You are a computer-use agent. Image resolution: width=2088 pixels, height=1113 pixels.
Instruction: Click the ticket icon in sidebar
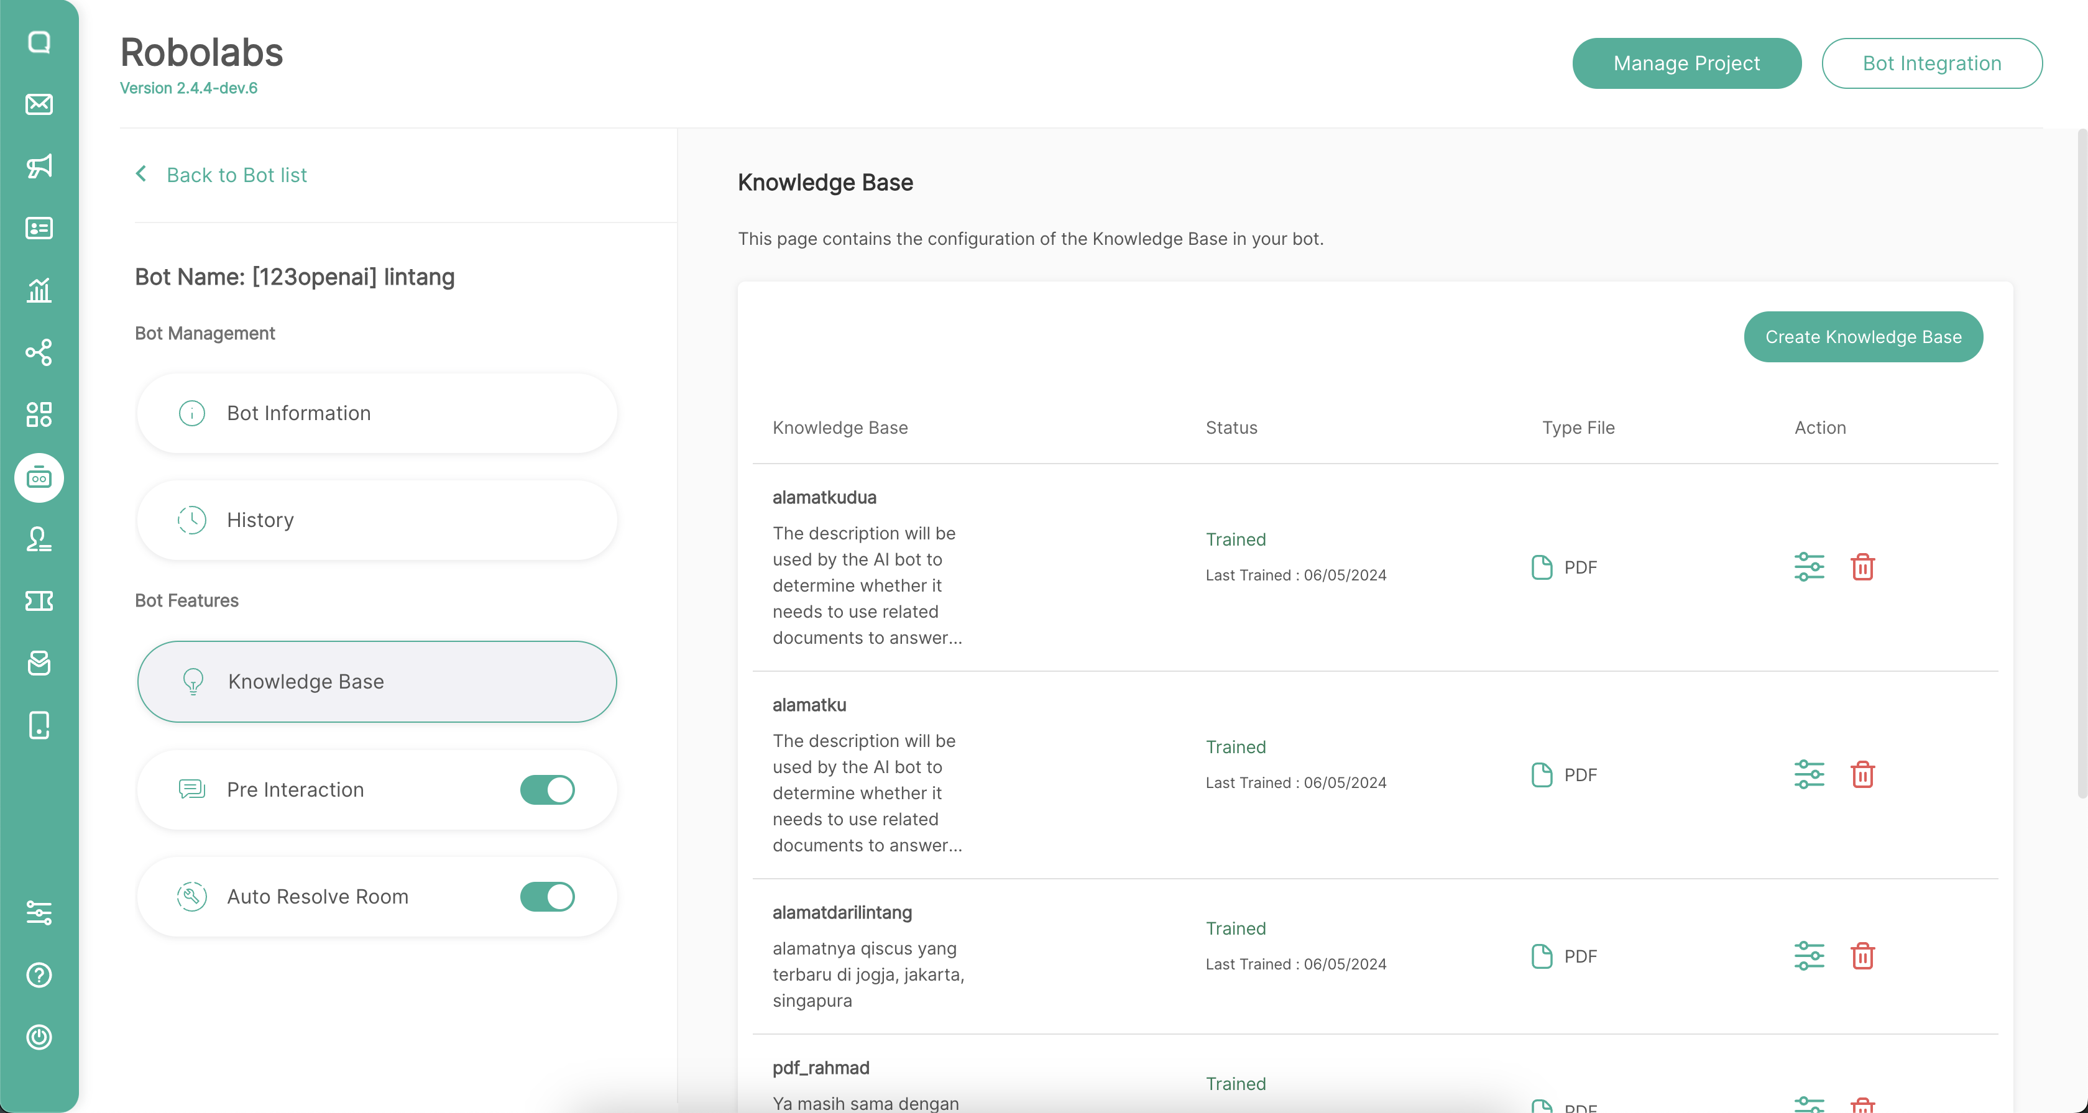click(39, 601)
